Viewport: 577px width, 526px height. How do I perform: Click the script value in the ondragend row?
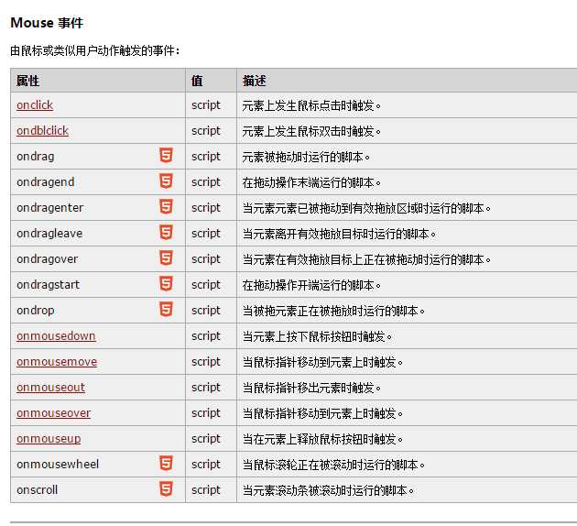tap(206, 182)
